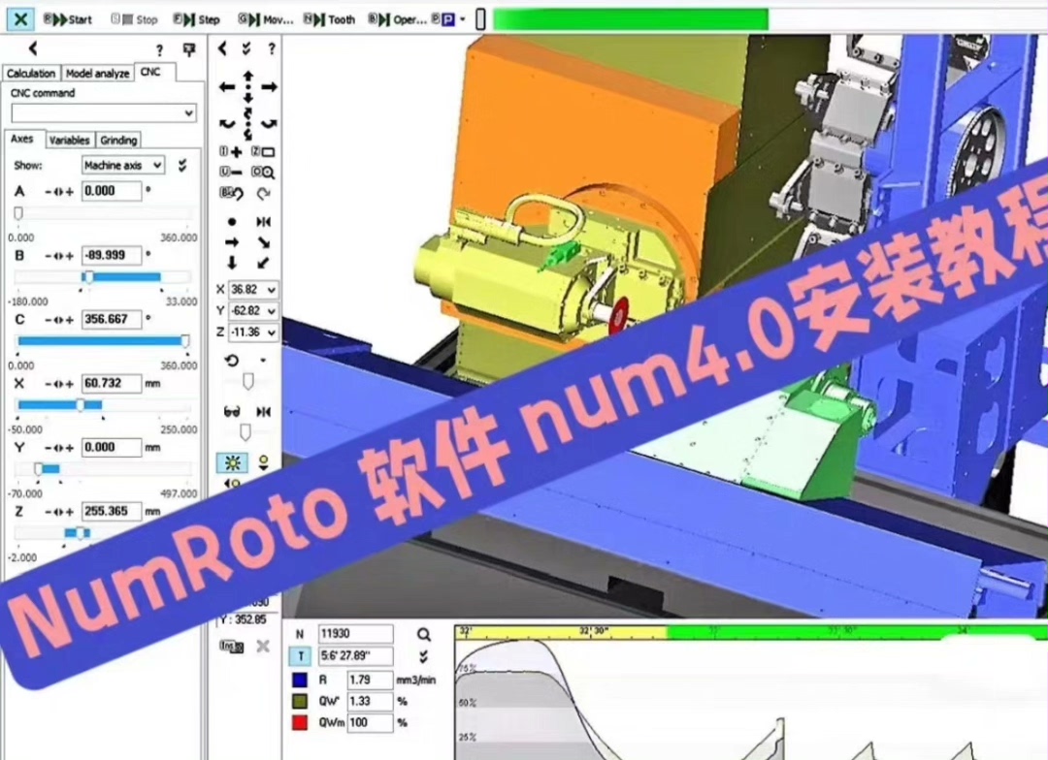Toggle glasses transparency icon

[231, 411]
